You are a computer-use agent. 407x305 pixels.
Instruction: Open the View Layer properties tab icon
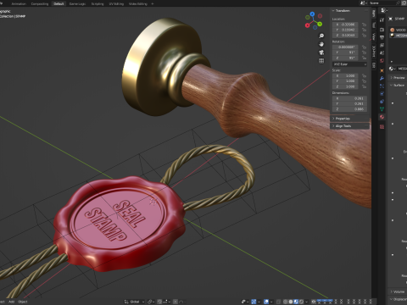coord(382,45)
